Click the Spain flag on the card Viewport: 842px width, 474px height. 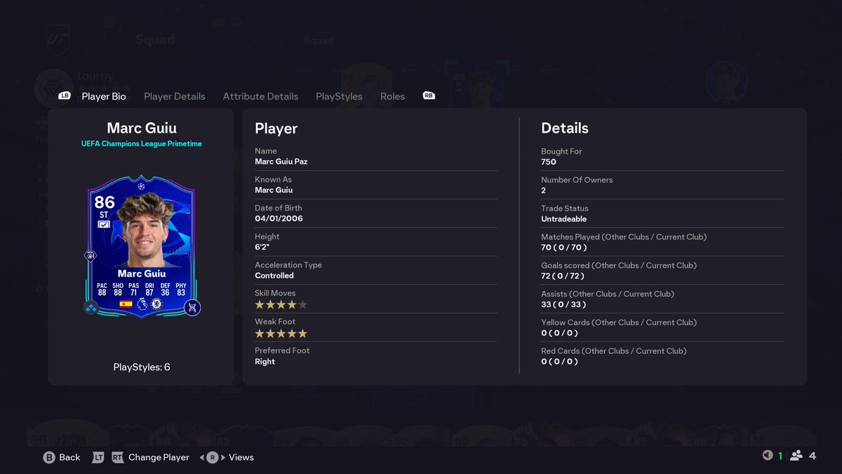126,304
